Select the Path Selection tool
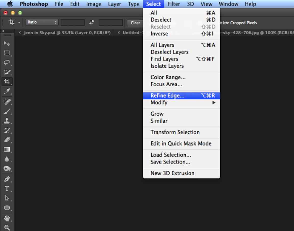294x231 pixels. coord(7,198)
